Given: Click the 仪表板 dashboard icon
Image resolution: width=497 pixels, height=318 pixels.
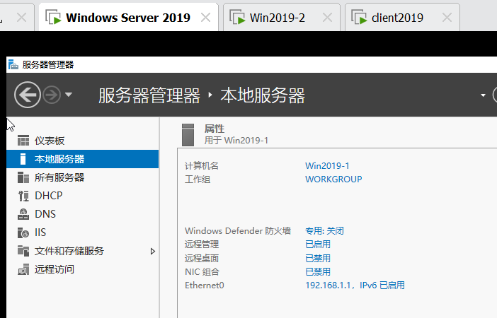Looking at the screenshot, I should 23,141.
